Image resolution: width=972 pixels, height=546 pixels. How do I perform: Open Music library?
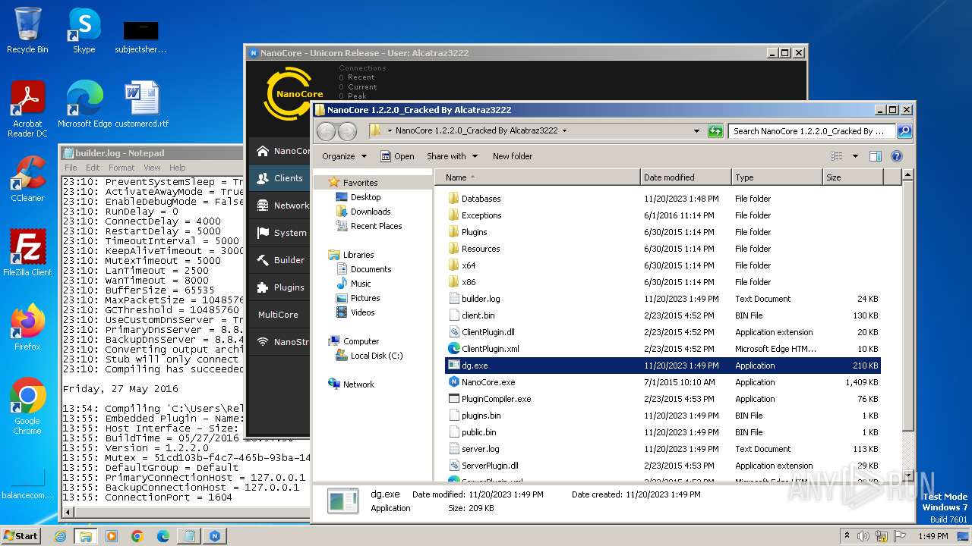tap(361, 284)
